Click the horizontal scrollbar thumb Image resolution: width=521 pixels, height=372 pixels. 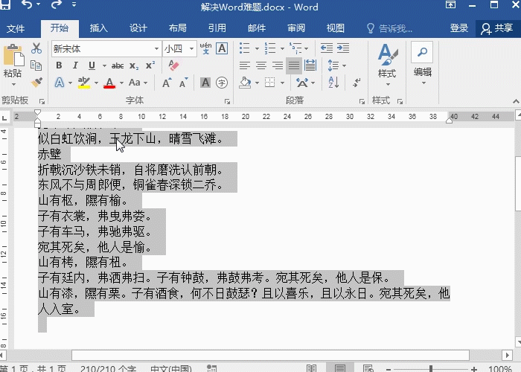(270, 355)
